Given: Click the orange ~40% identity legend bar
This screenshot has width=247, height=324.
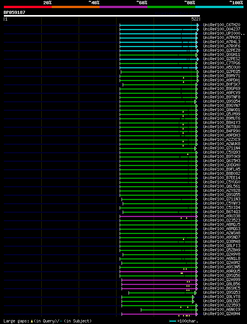Looking at the screenshot, I should [76, 7].
